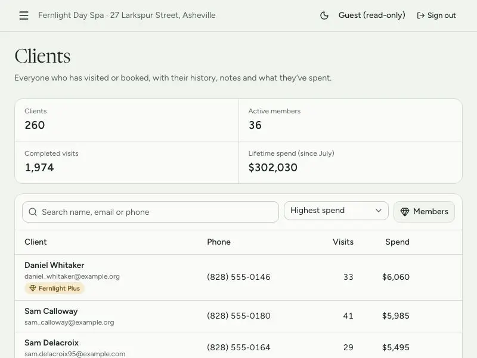Screen dimensions: 477x358
Task: Click the Spend column header
Action: 397,242
